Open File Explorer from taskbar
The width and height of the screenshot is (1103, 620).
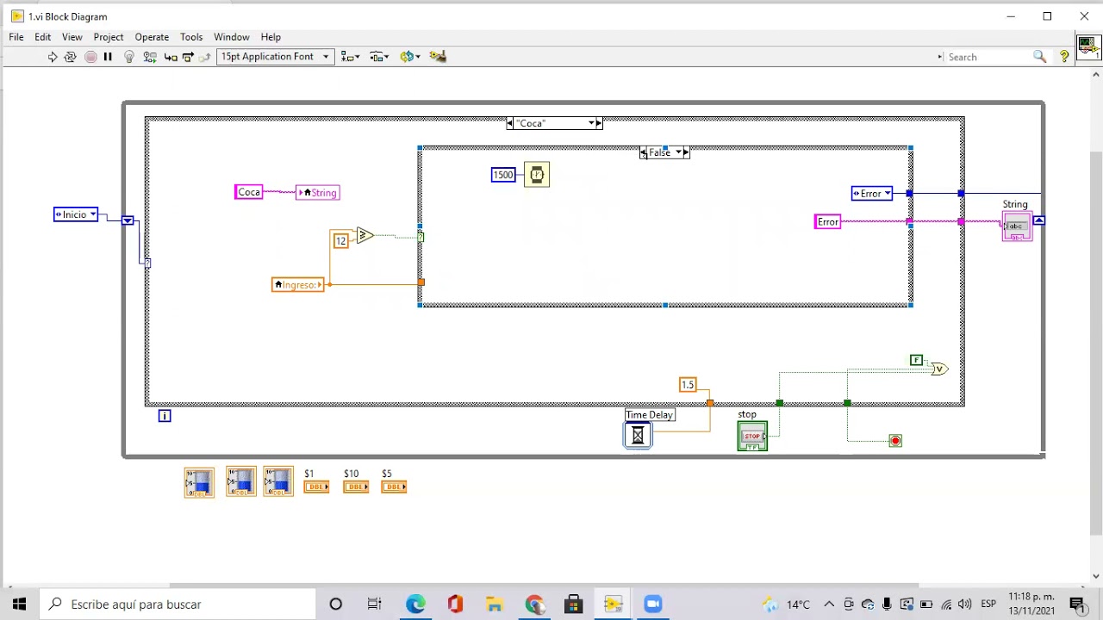494,604
